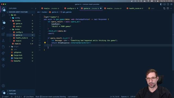Click unsaved dot on game.rs tab

101,8
